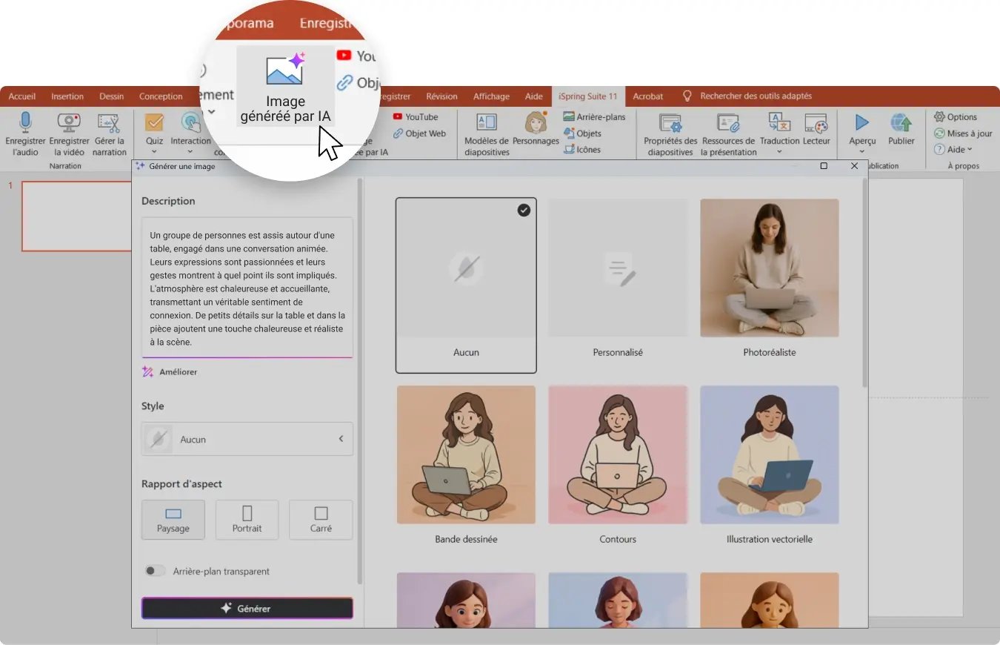Viewport: 1000px width, 645px height.
Task: Click the Publier globe icon
Action: click(x=901, y=122)
